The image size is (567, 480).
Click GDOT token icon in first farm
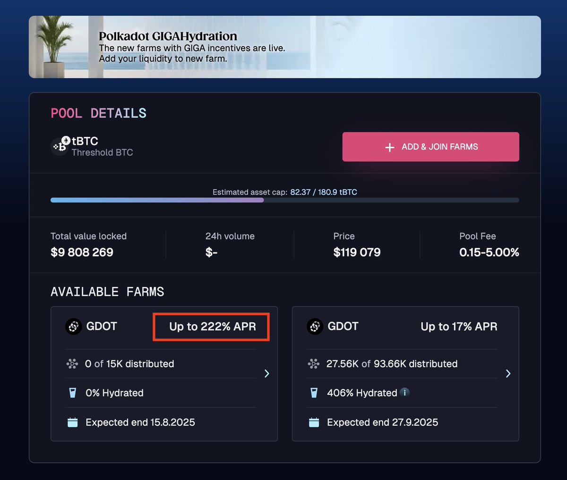pos(74,327)
